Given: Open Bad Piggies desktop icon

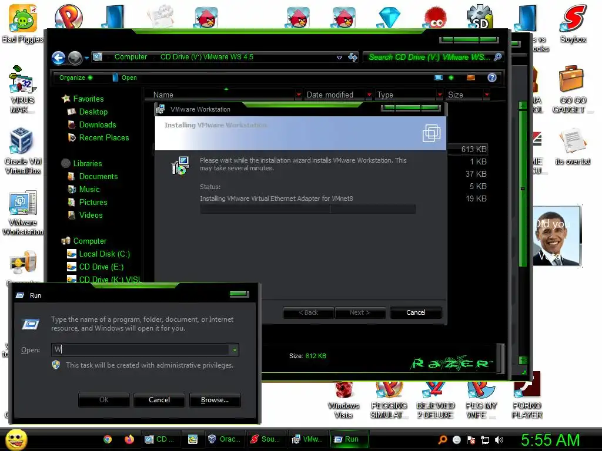Looking at the screenshot, I should coord(22,23).
